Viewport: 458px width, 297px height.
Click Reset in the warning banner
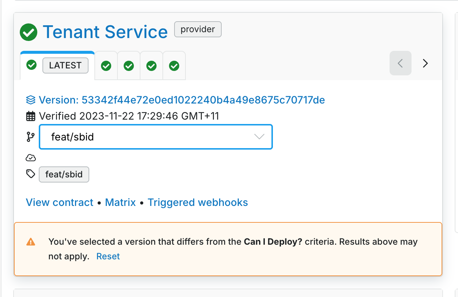pyautogui.click(x=108, y=256)
